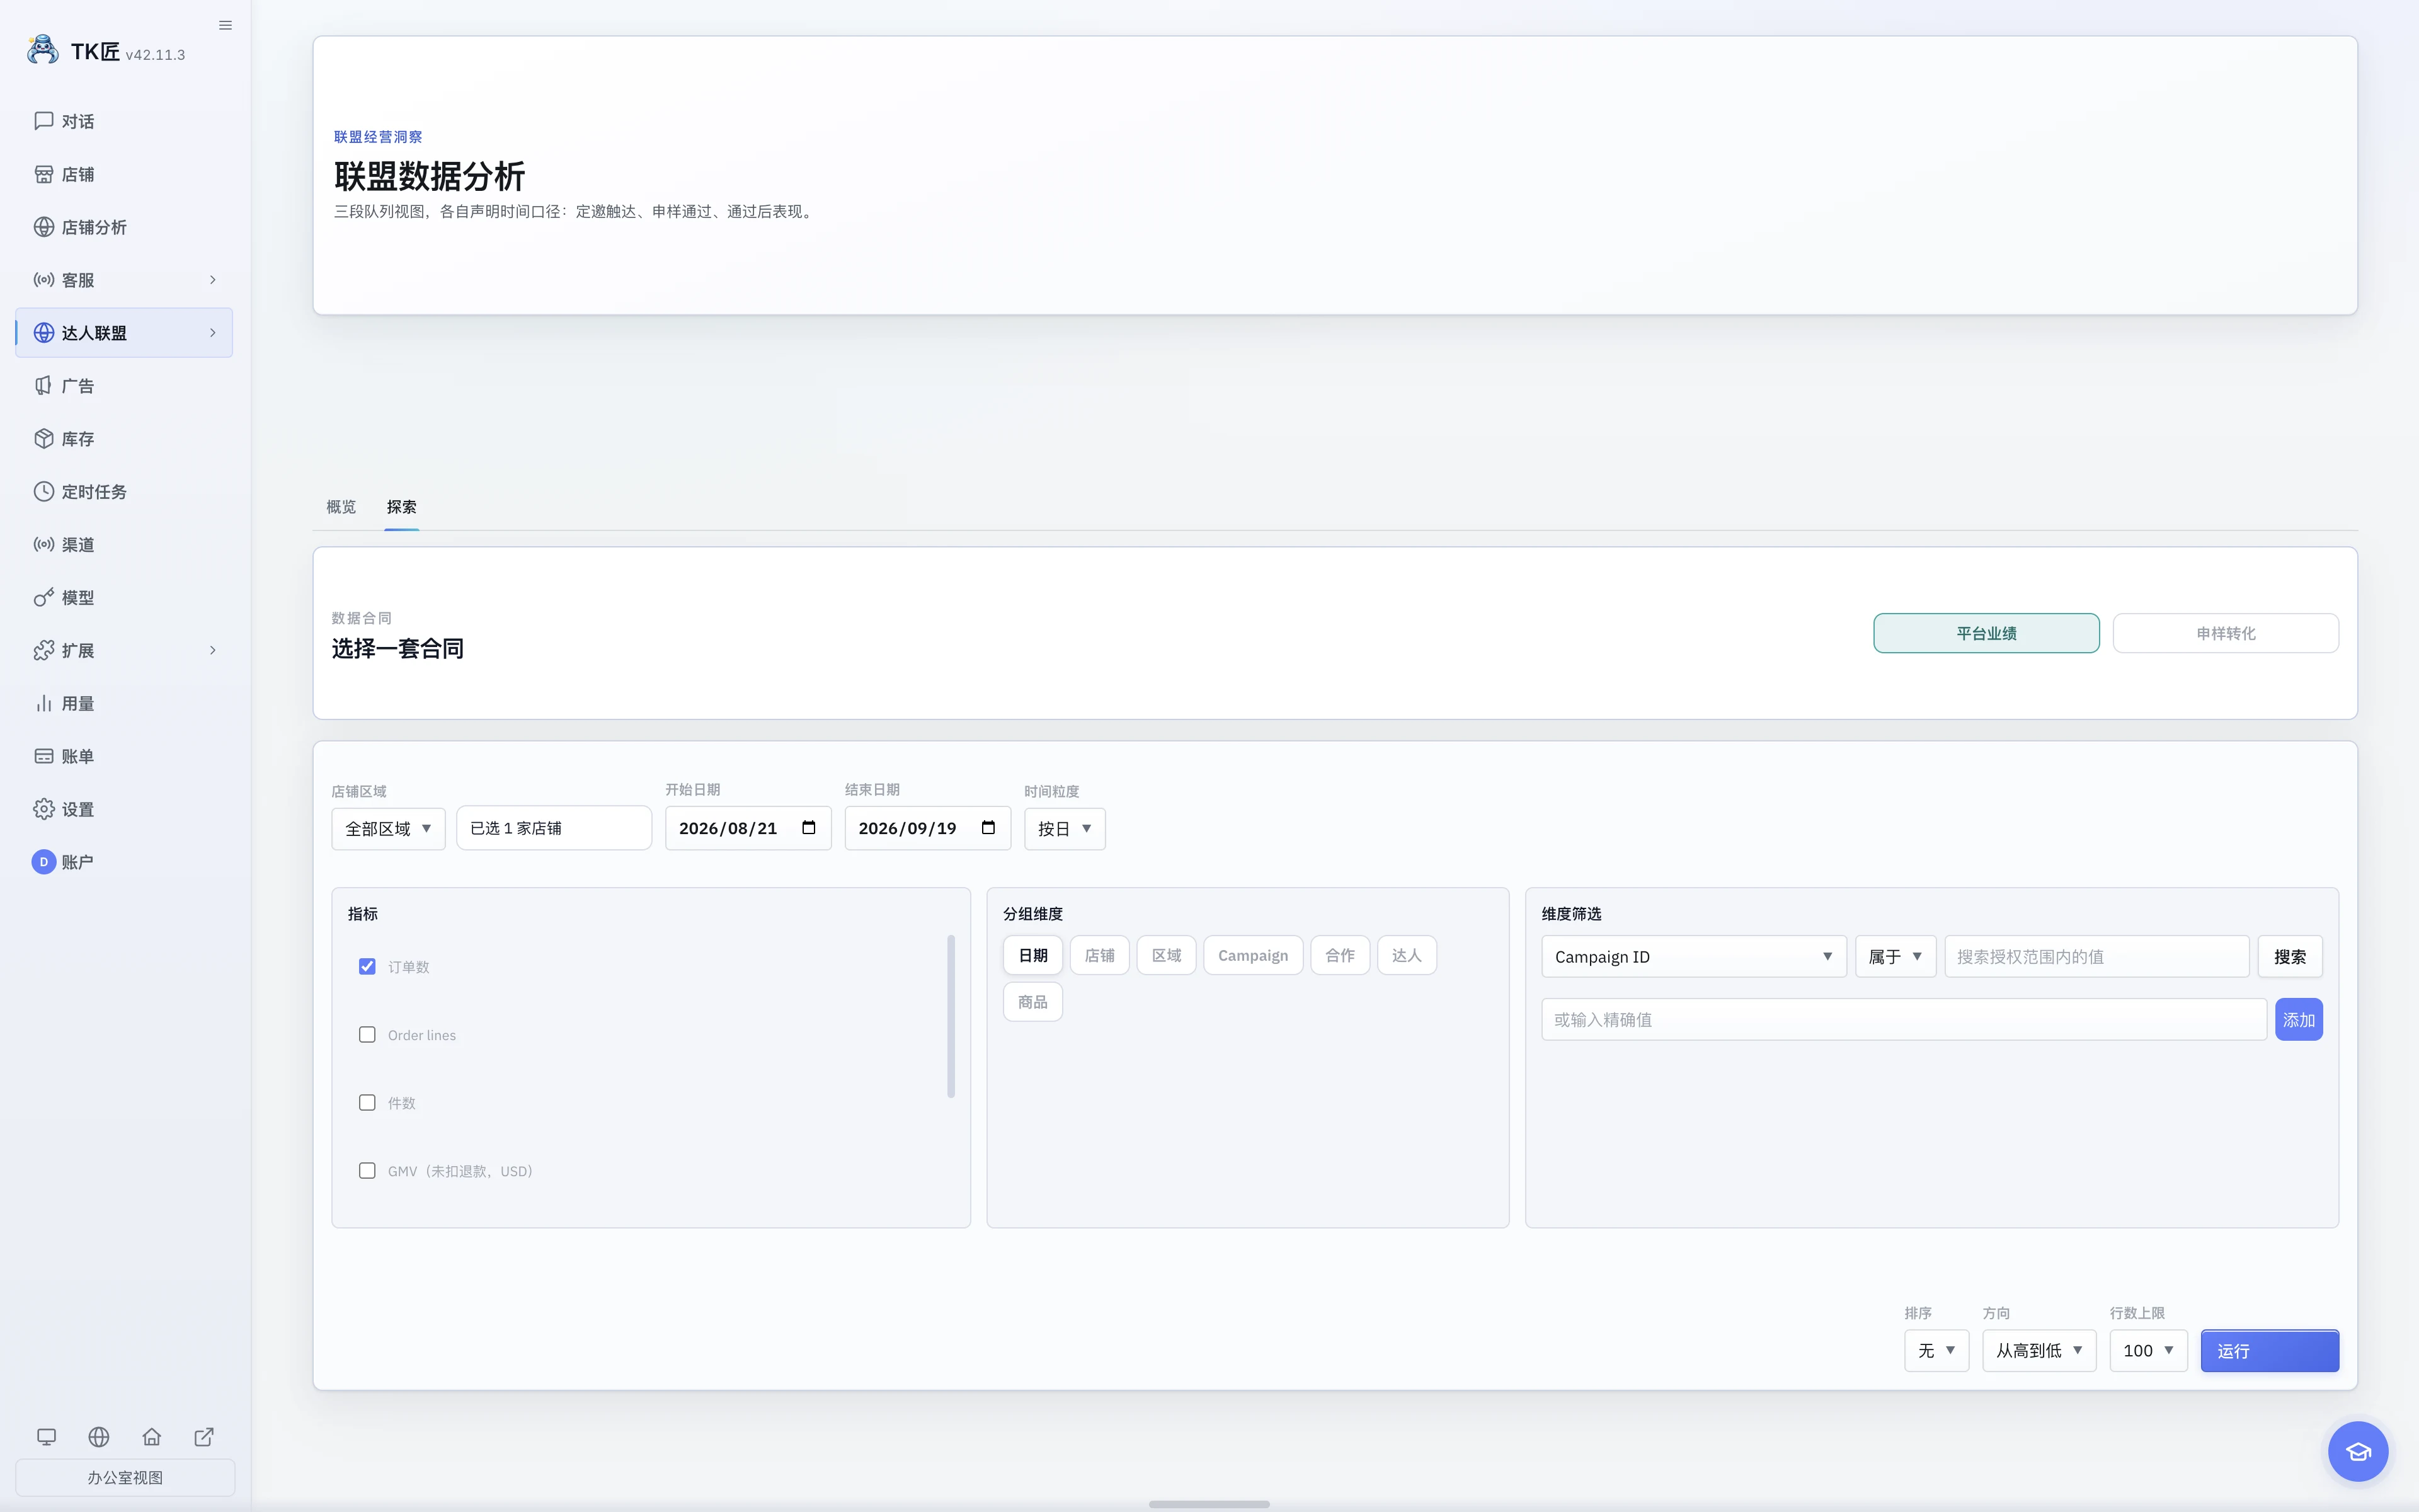Open 渠道 broadcast icon in sidebar
Image resolution: width=2419 pixels, height=1512 pixels.
(x=44, y=545)
